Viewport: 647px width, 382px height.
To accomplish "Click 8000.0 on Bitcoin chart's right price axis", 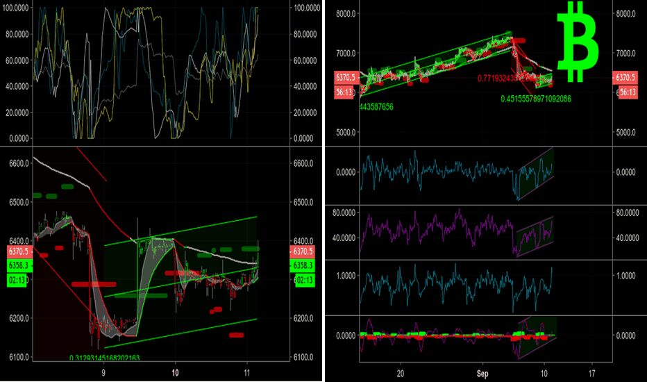I will (x=626, y=14).
